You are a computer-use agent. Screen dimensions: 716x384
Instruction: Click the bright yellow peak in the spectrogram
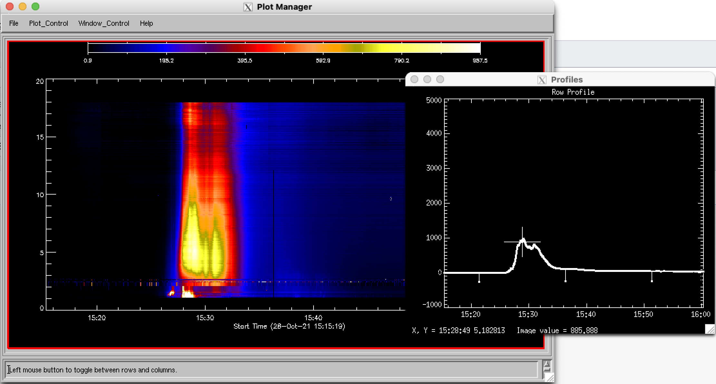coord(194,251)
